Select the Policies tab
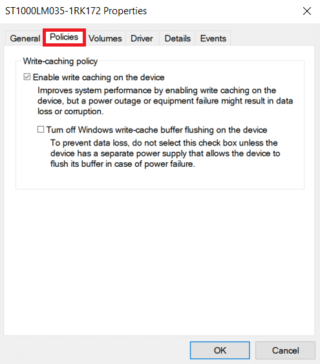 [x=64, y=37]
